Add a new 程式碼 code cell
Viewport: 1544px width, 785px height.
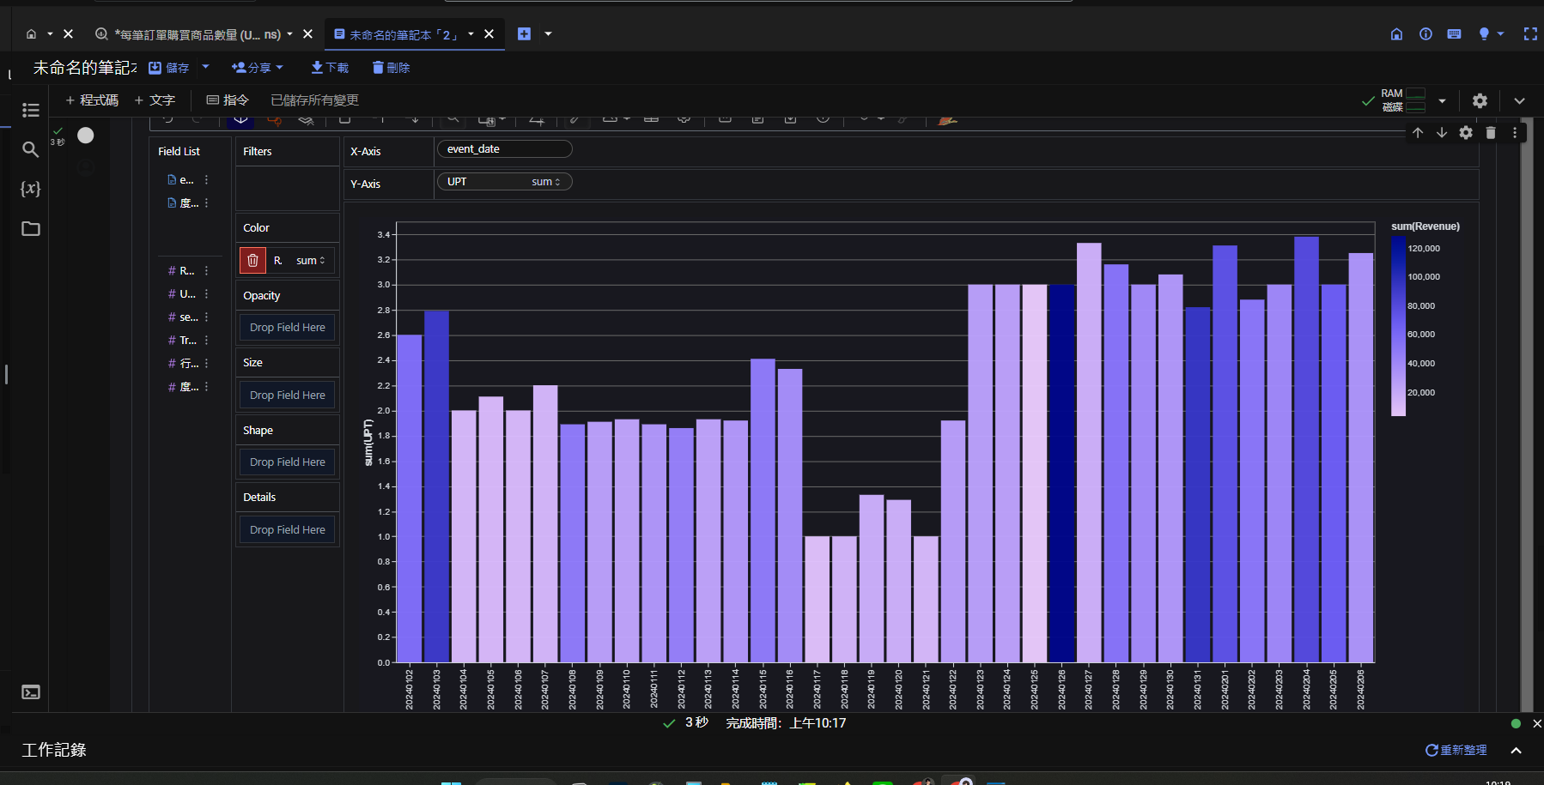click(x=92, y=100)
